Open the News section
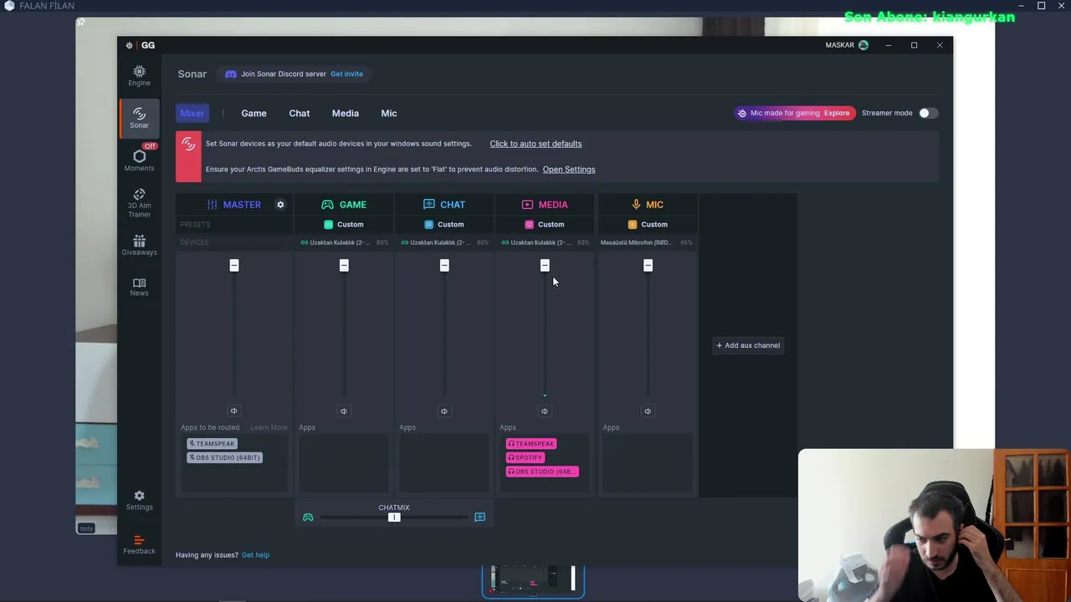Image resolution: width=1071 pixels, height=602 pixels. 139,287
